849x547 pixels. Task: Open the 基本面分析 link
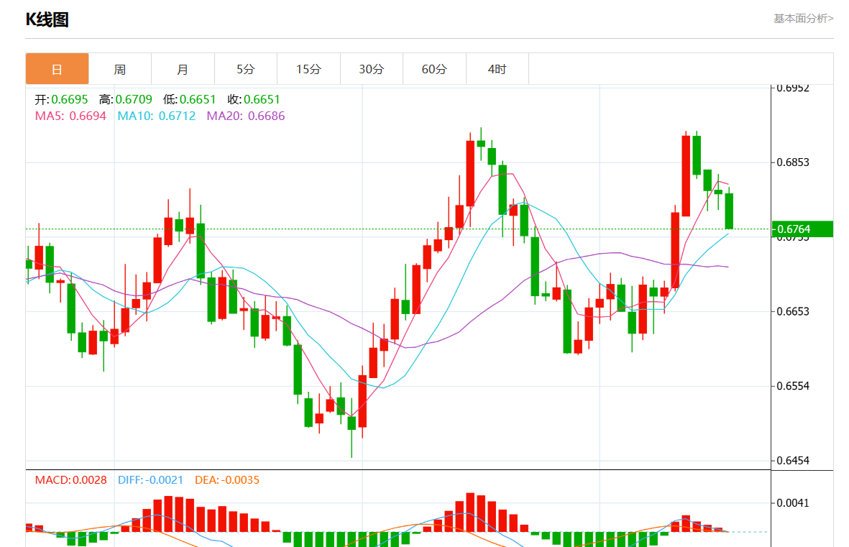tap(804, 19)
